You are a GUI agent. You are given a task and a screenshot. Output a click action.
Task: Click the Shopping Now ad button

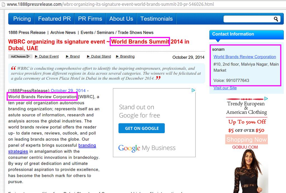pyautogui.click(x=246, y=140)
